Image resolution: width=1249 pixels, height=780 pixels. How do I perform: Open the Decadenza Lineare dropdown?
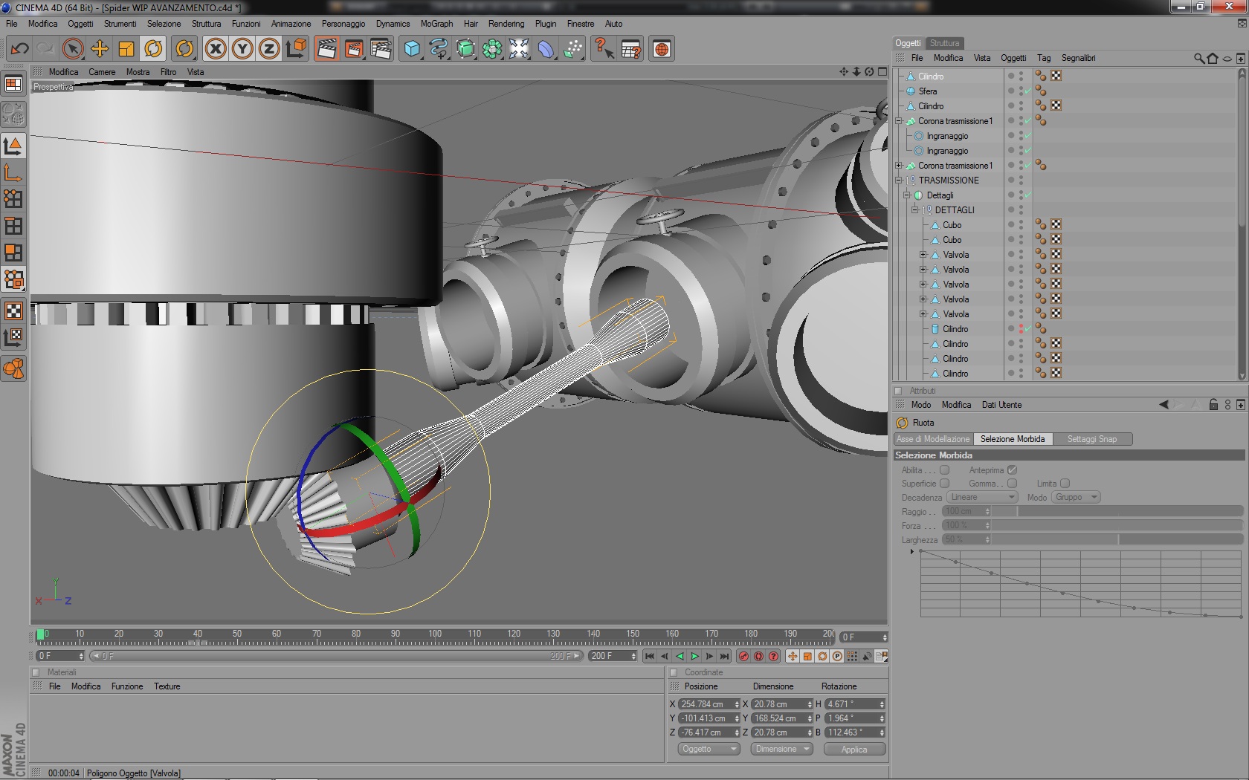click(x=981, y=497)
